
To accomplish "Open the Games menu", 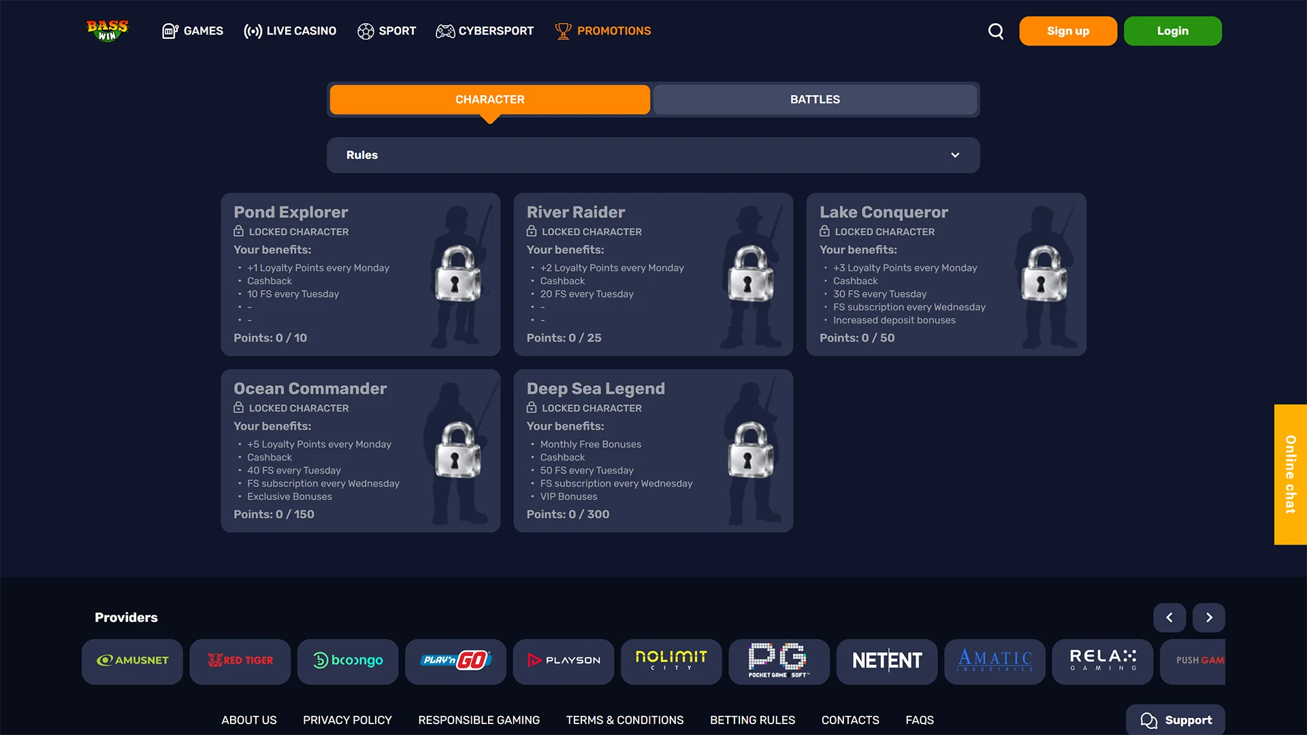I will pyautogui.click(x=193, y=31).
